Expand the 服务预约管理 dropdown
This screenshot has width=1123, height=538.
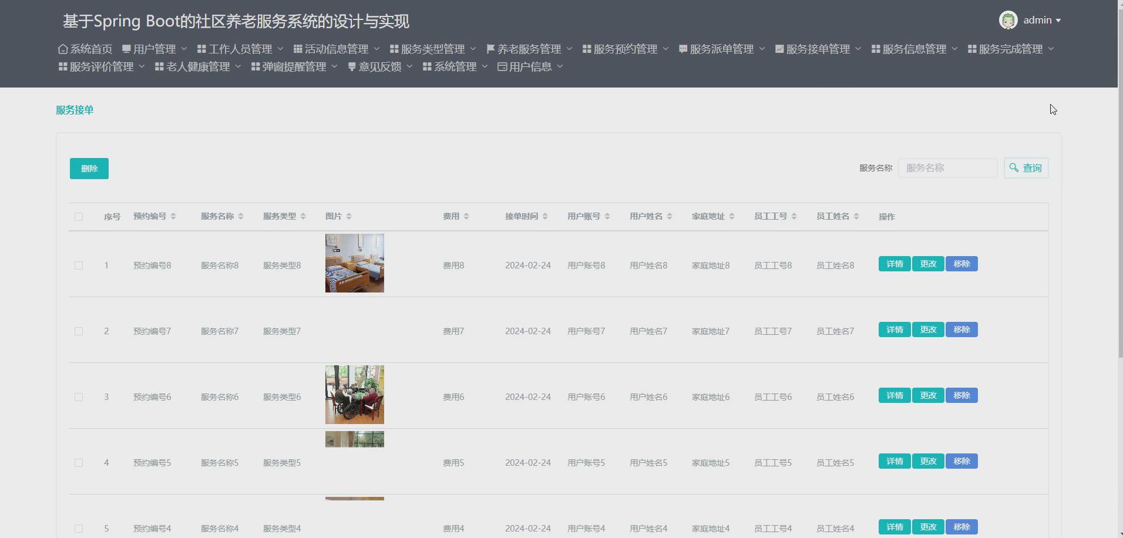click(x=666, y=49)
